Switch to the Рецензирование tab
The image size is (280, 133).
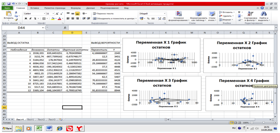click(x=110, y=8)
